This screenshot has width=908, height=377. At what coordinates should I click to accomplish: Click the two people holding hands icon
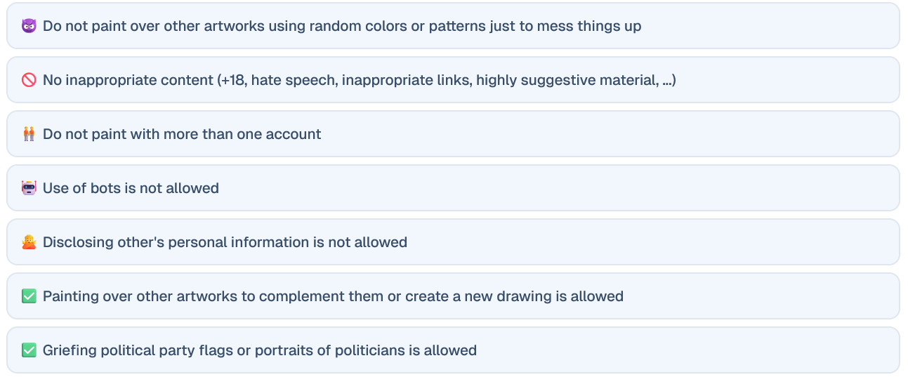click(x=29, y=134)
